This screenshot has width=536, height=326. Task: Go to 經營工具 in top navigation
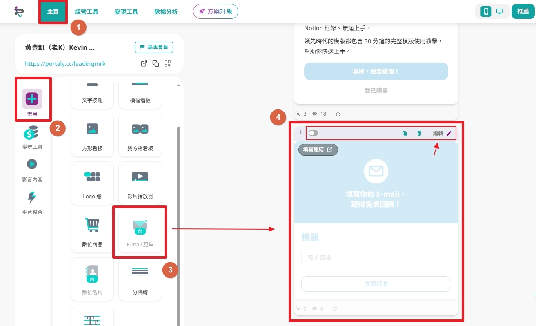click(87, 12)
